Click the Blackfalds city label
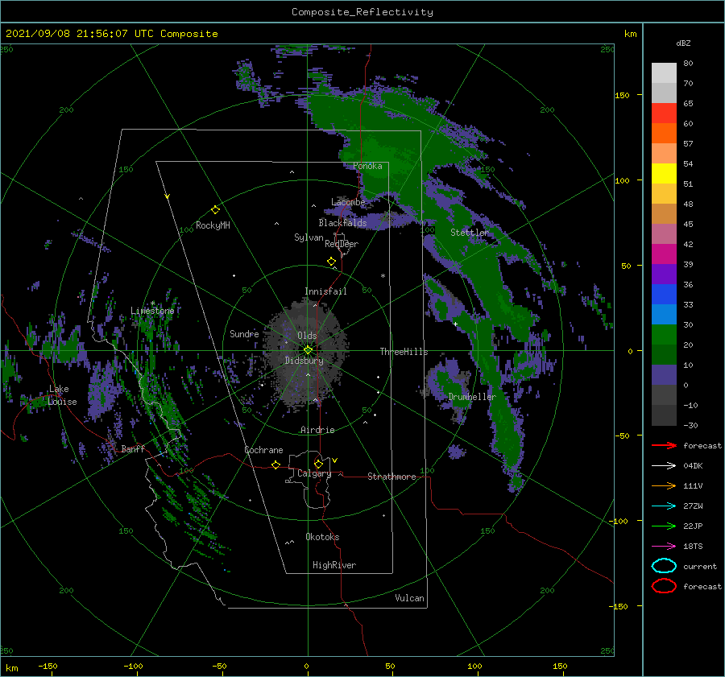The width and height of the screenshot is (725, 677). [x=342, y=223]
